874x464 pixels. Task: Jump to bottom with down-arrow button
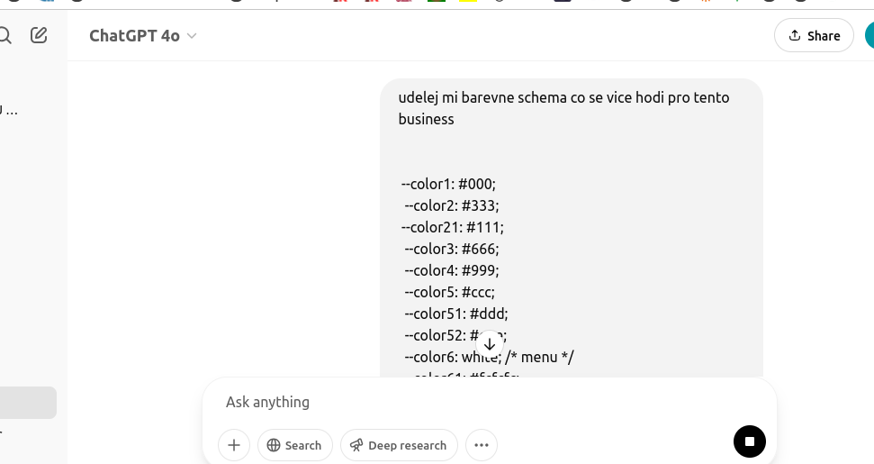pos(490,344)
